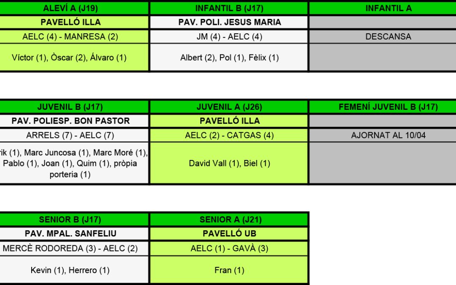The width and height of the screenshot is (456, 285).
Task: Click the AELC (2) - CATGAS (4) result
Action: tap(229, 136)
